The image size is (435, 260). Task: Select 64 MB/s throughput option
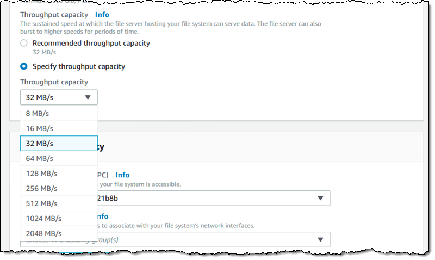pyautogui.click(x=59, y=158)
